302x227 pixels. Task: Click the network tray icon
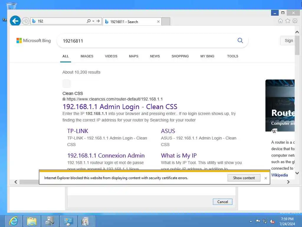point(265,221)
